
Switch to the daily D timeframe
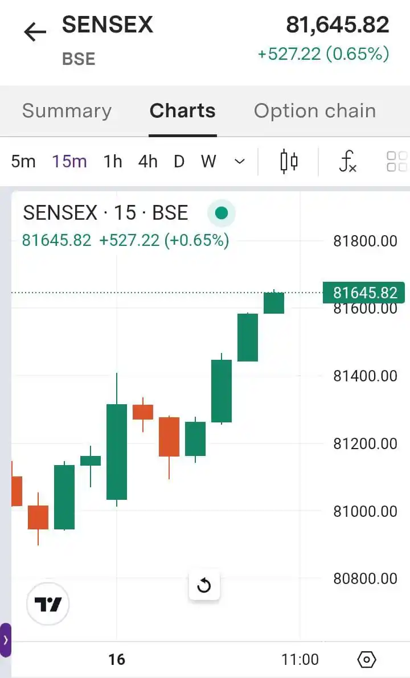179,161
